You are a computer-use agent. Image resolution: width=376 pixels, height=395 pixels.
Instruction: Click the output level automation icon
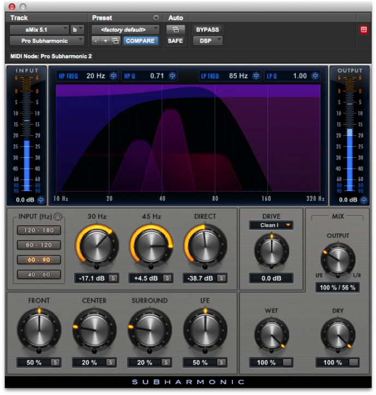(363, 200)
